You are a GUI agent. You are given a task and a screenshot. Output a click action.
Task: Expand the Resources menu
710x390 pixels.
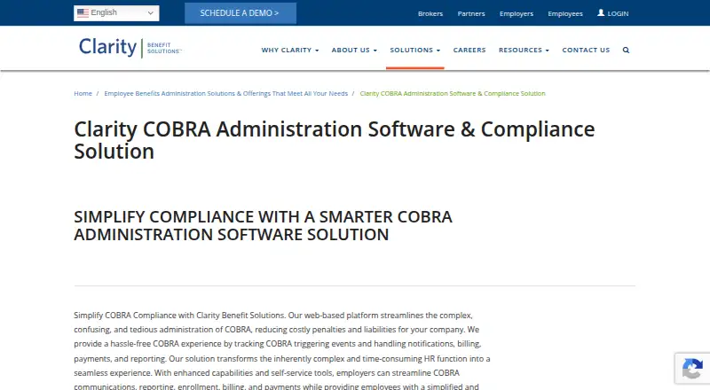coord(524,51)
